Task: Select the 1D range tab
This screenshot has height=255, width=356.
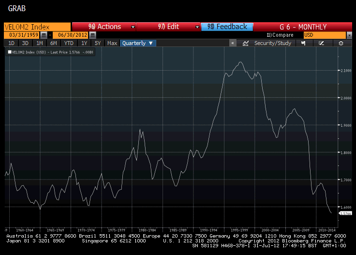Action: [x=11, y=43]
